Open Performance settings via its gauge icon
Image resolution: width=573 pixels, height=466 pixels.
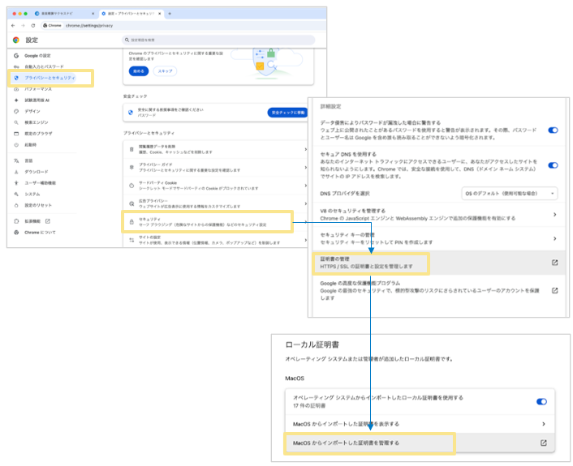(15, 88)
